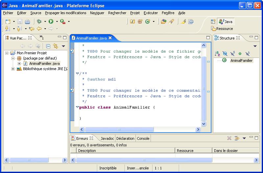Screen dimensions: 263x173
Task: Open the Structure view dropdown menu
Action: click(x=255, y=46)
